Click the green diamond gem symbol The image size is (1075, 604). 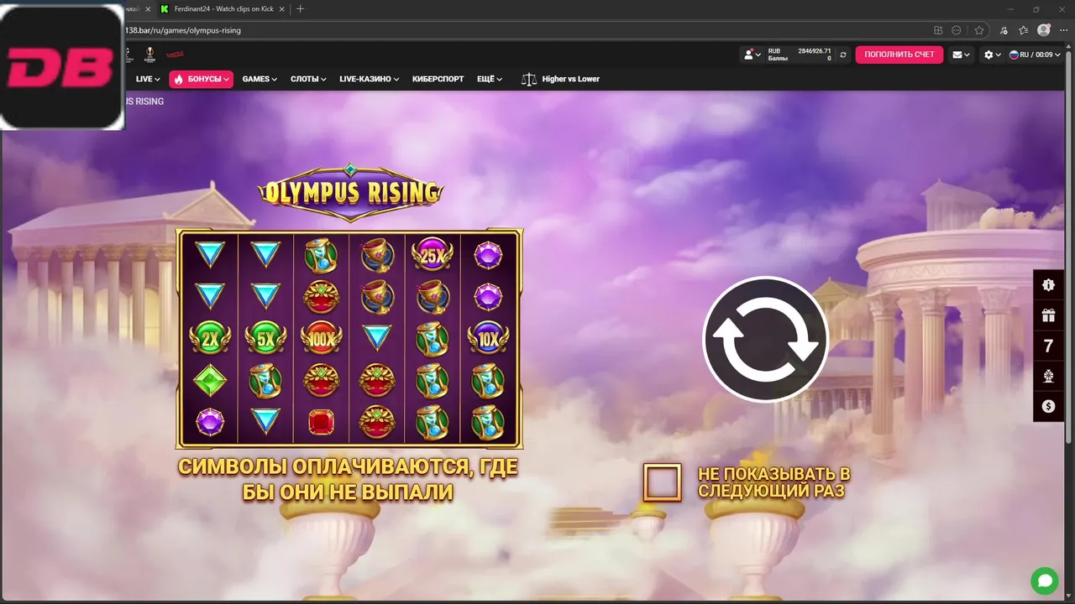[x=210, y=381]
